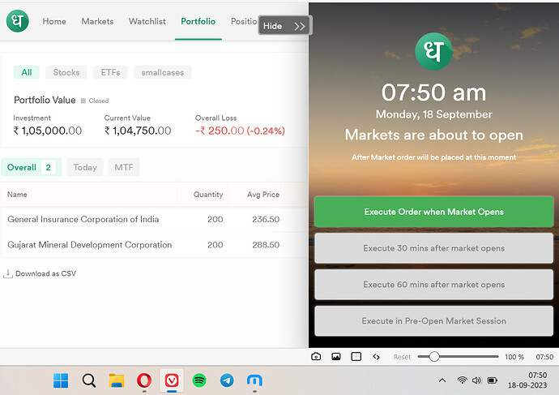The width and height of the screenshot is (559, 395).
Task: Switch holdings to the MTF view
Action: pos(124,167)
